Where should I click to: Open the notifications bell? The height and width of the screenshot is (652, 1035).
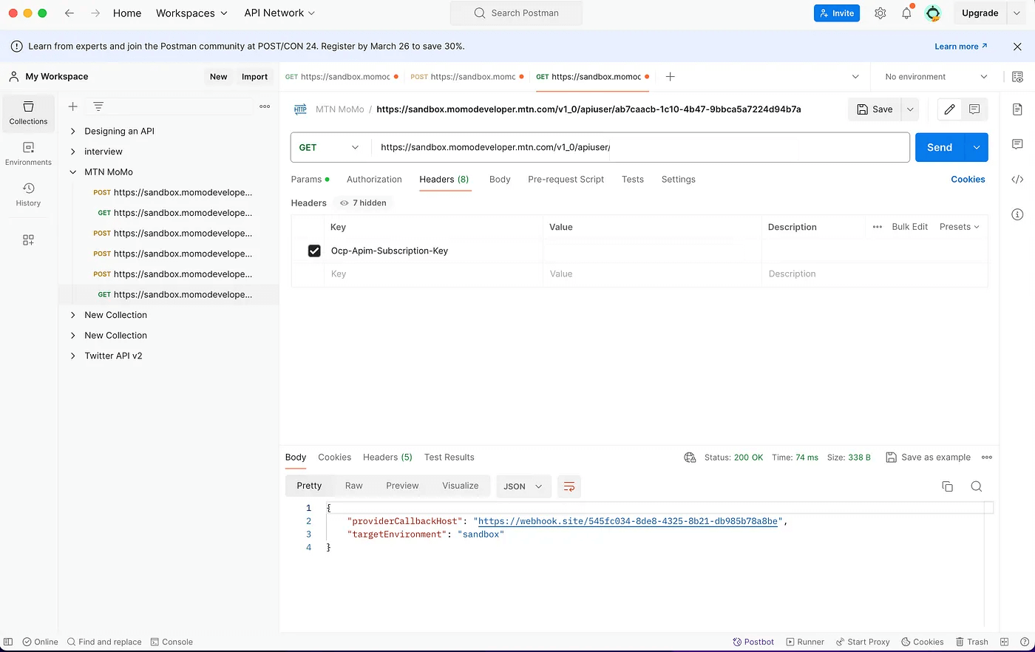906,13
